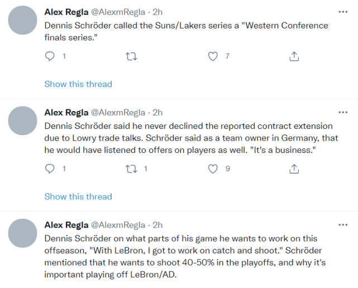Image resolution: width=358 pixels, height=288 pixels.
Task: Open more options on Lowry tweet
Action: point(342,112)
